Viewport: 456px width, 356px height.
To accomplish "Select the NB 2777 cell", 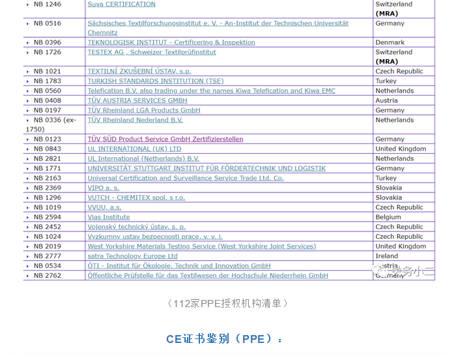I will click(54, 256).
